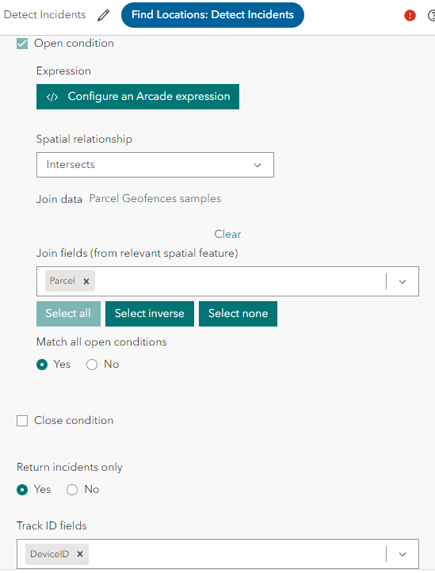The image size is (435, 573).
Task: Click the Find Locations: Detect Incidents pill
Action: tap(212, 15)
